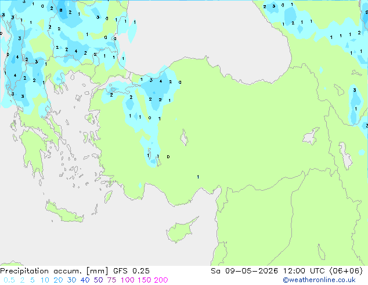Pick the 40 mm legend entry
Viewport: 368px width, 285px height.
[85, 280]
